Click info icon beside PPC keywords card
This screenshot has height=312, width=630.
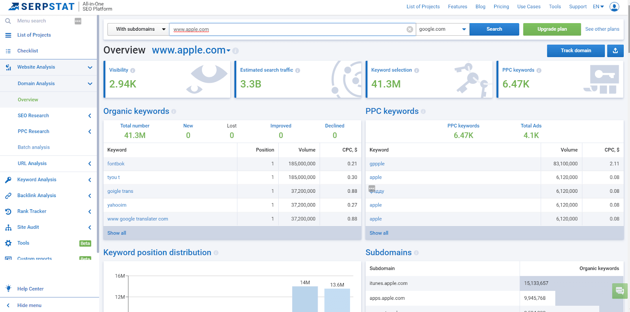539,70
